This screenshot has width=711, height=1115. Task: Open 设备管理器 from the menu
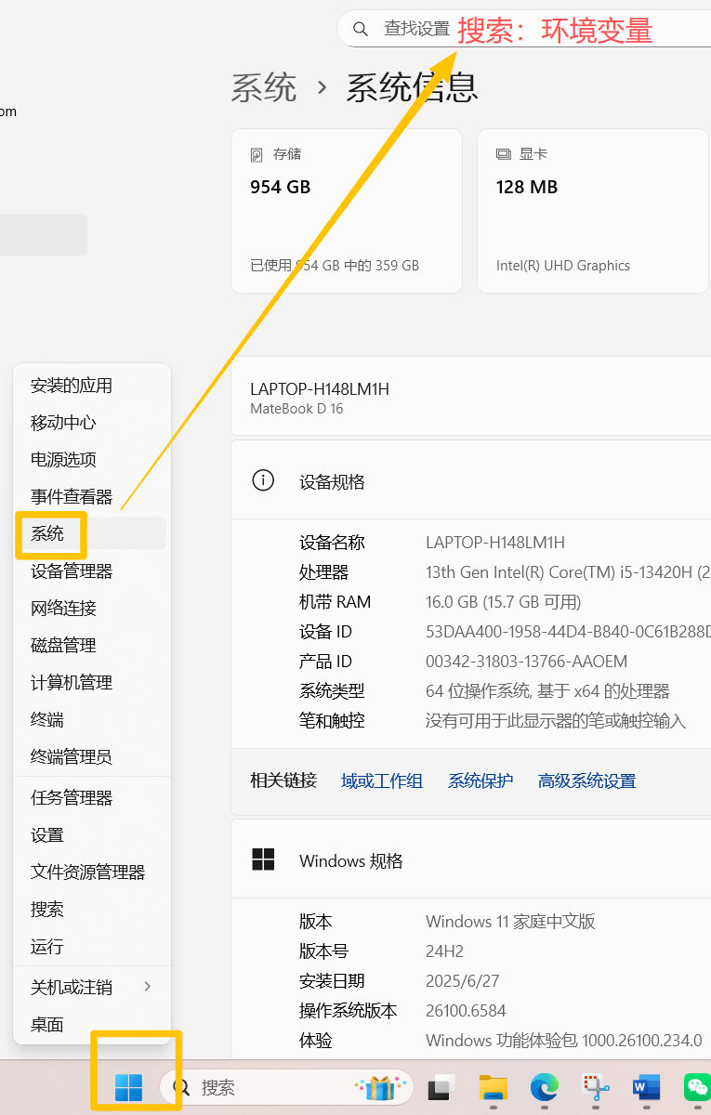92,571
